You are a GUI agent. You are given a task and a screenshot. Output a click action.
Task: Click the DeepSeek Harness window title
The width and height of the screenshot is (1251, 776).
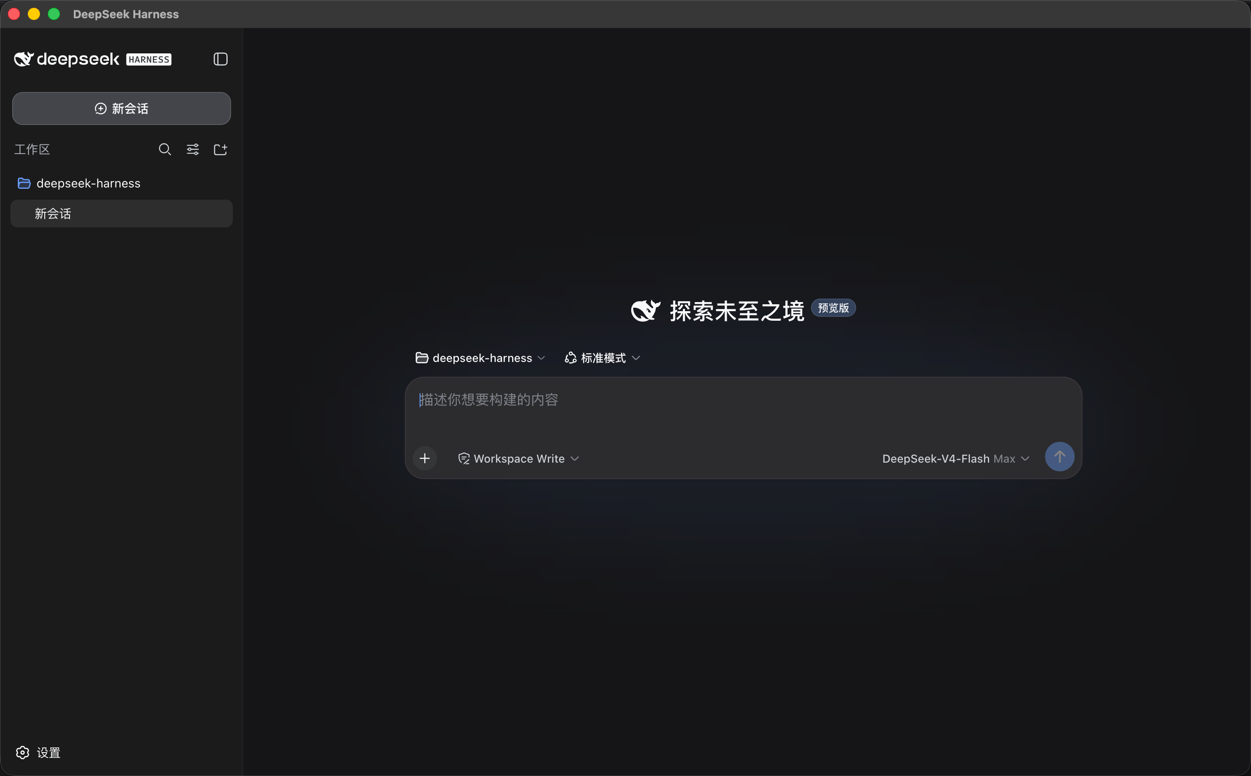[x=126, y=14]
